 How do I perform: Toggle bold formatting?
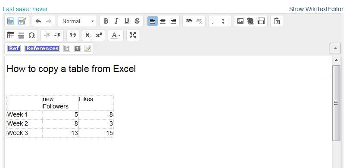[x=106, y=21]
